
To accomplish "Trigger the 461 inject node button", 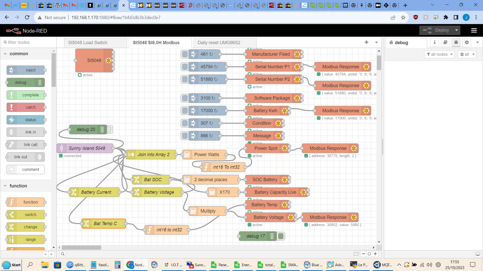I will pos(185,54).
